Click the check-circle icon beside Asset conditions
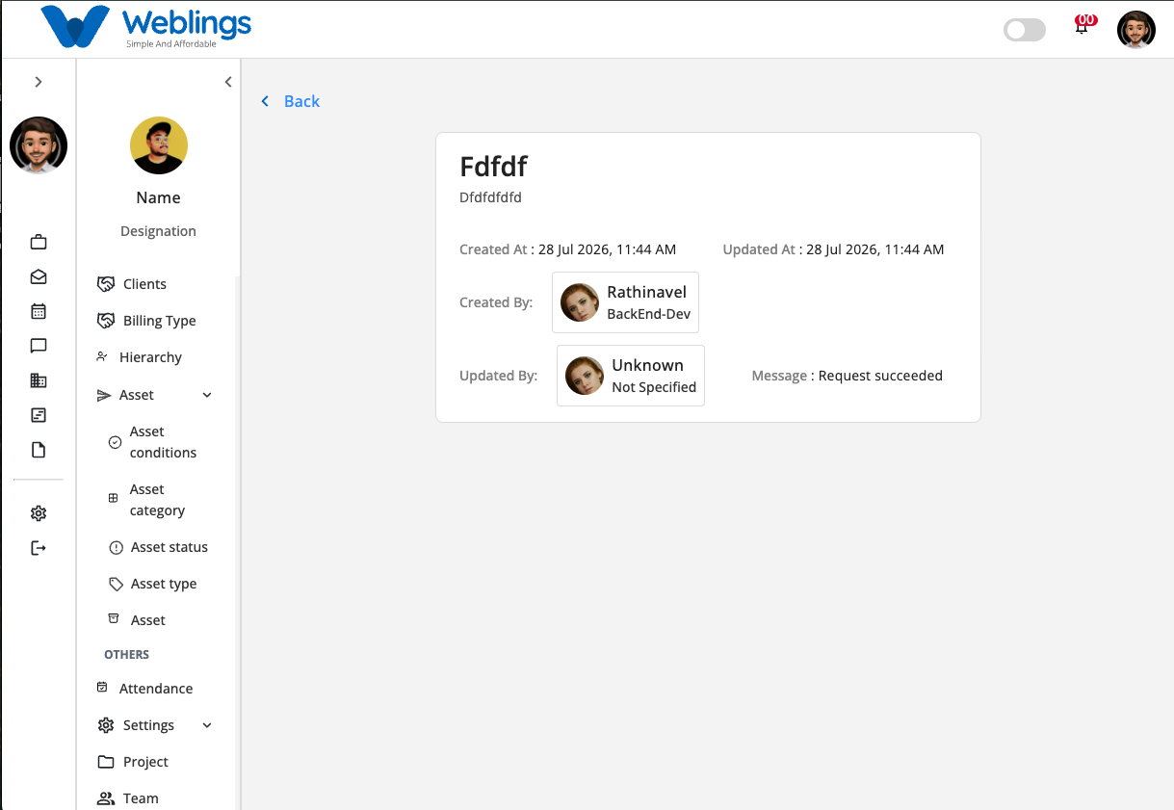This screenshot has width=1174, height=810. click(x=115, y=442)
